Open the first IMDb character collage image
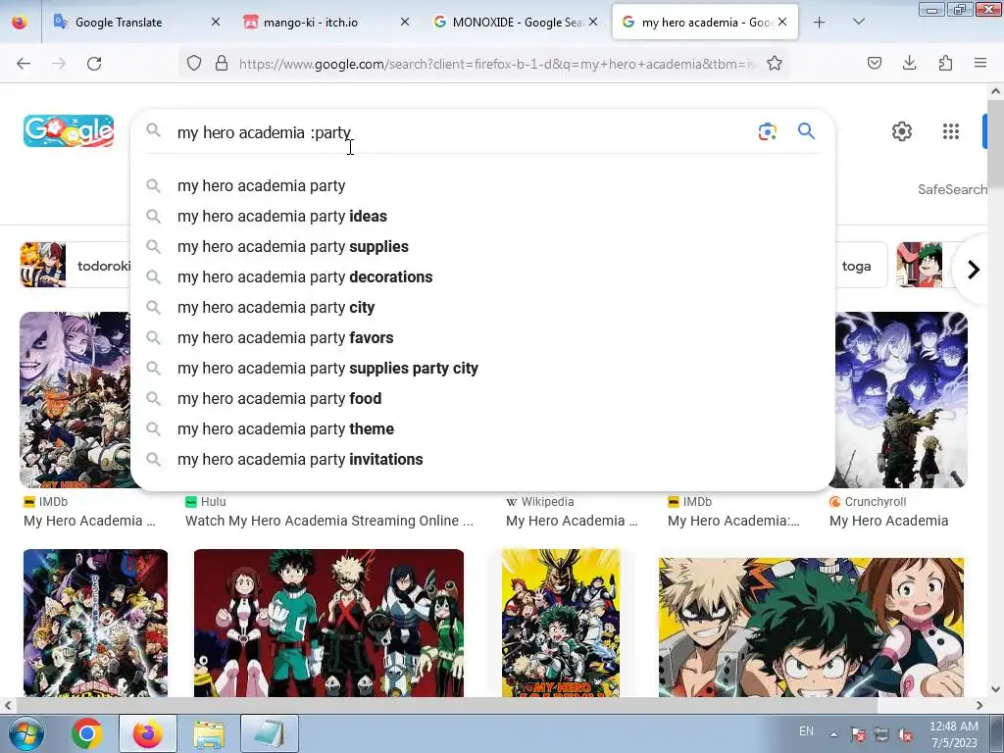The image size is (1004, 753). click(75, 400)
